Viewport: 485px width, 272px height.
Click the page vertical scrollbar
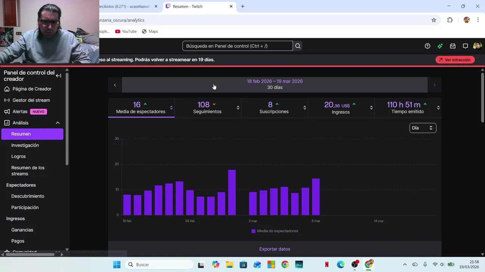coord(482,97)
